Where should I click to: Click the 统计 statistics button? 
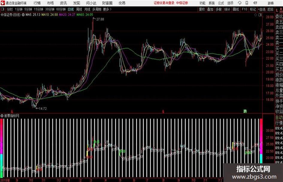point(227,9)
